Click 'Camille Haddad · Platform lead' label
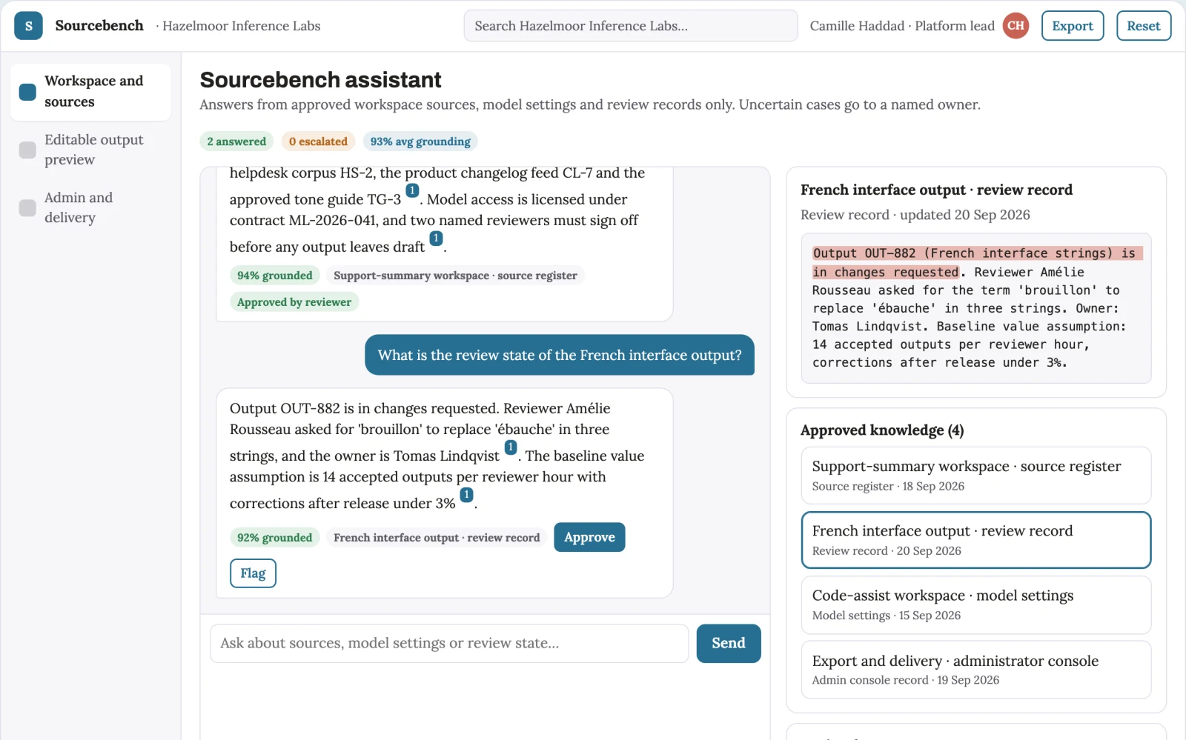 click(x=902, y=26)
